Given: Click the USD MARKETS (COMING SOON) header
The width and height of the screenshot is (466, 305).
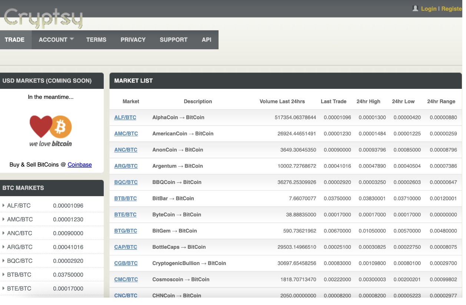Looking at the screenshot, I should 52,81.
